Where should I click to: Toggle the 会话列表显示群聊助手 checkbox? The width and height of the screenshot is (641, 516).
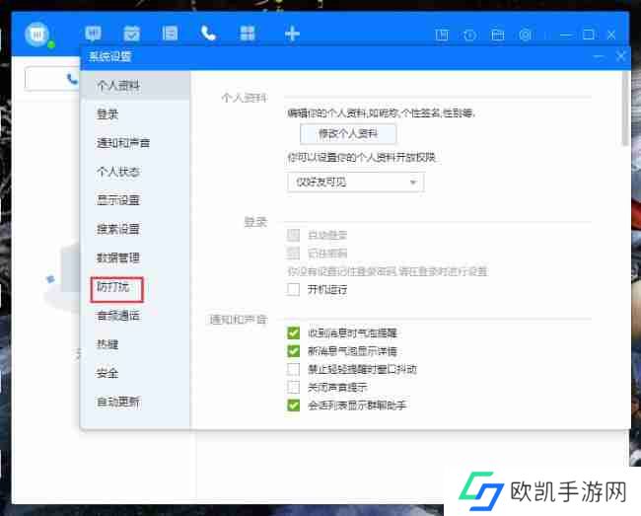pos(293,405)
